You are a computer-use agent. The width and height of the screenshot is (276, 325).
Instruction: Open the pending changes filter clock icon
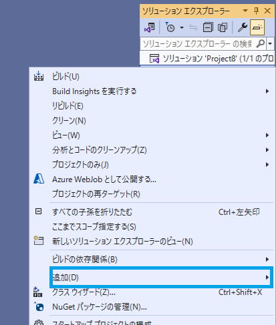(x=170, y=27)
